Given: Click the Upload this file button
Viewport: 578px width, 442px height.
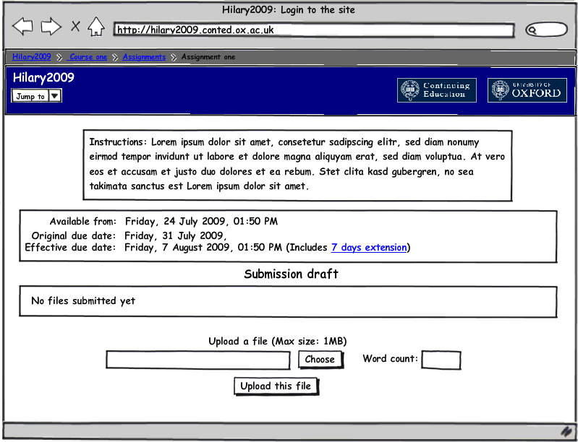Looking at the screenshot, I should pos(276,386).
